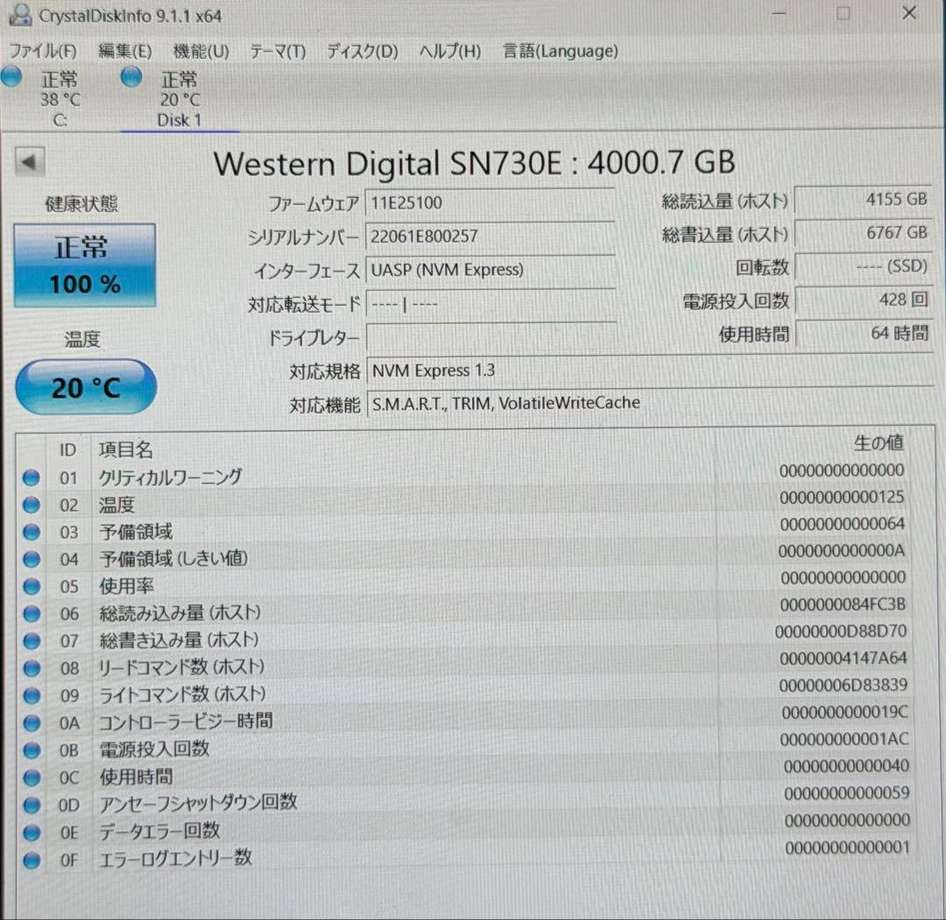
Task: Click the blue status orb for C: drive
Action: coord(11,77)
